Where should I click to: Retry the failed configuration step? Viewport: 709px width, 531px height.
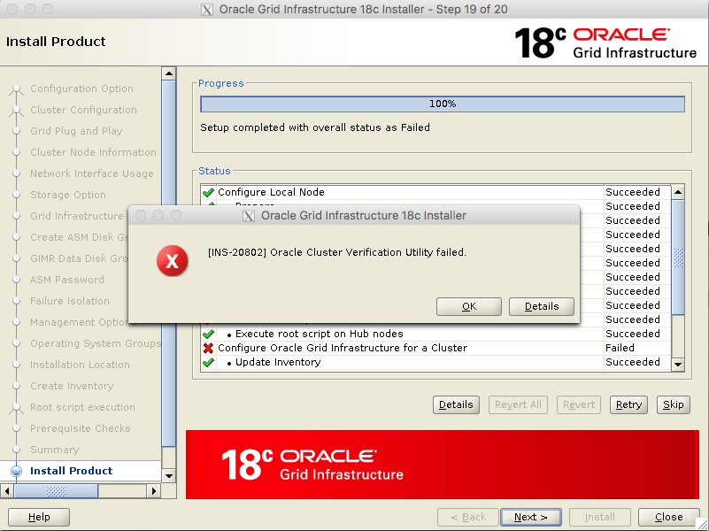[x=628, y=404]
